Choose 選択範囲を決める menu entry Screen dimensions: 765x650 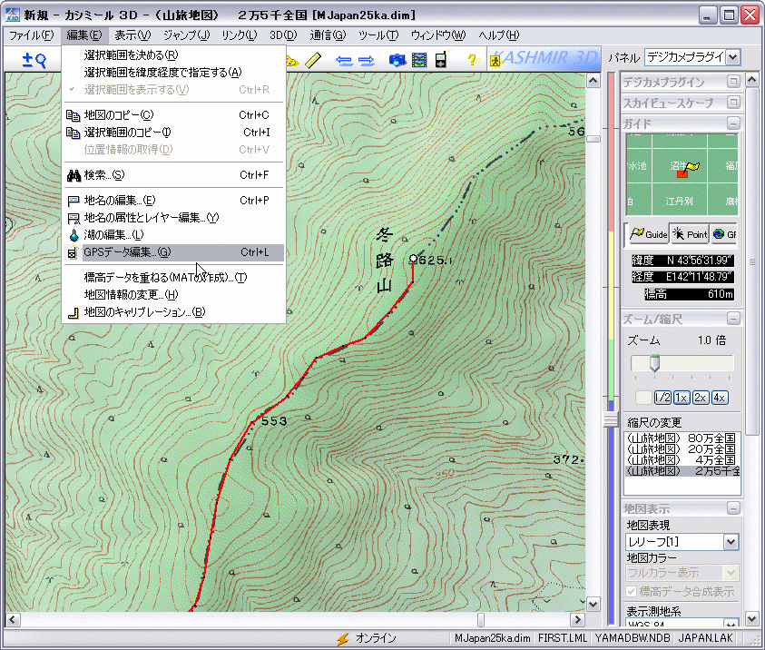(174, 55)
